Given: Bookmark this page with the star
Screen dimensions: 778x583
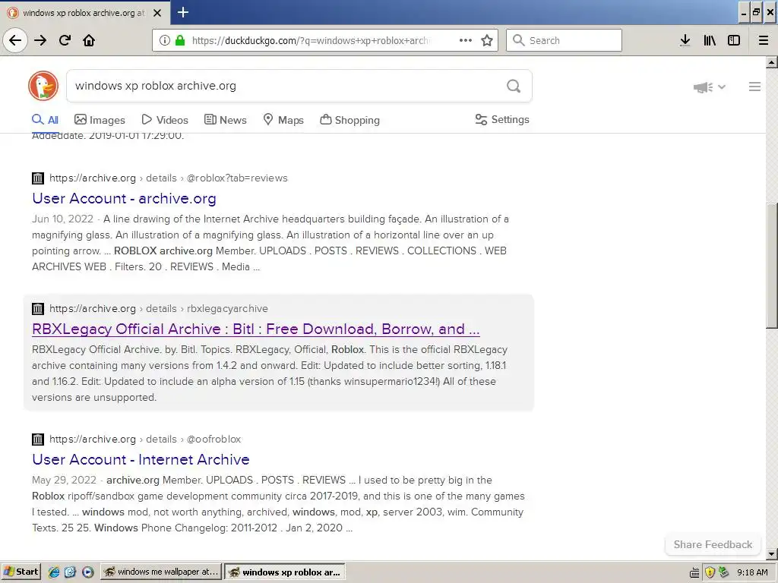Looking at the screenshot, I should (x=487, y=40).
